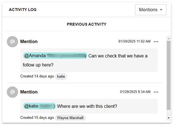Image resolution: width=175 pixels, height=127 pixels.
Task: Click the activity list scrollbar thumb
Action: [x=168, y=75]
